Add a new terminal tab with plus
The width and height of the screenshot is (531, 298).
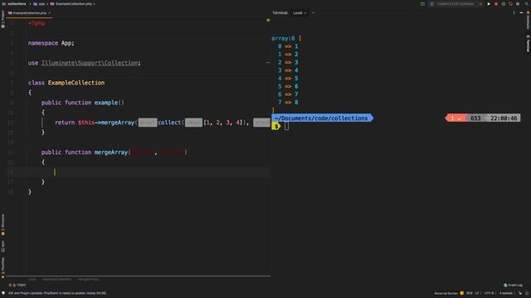(x=313, y=13)
